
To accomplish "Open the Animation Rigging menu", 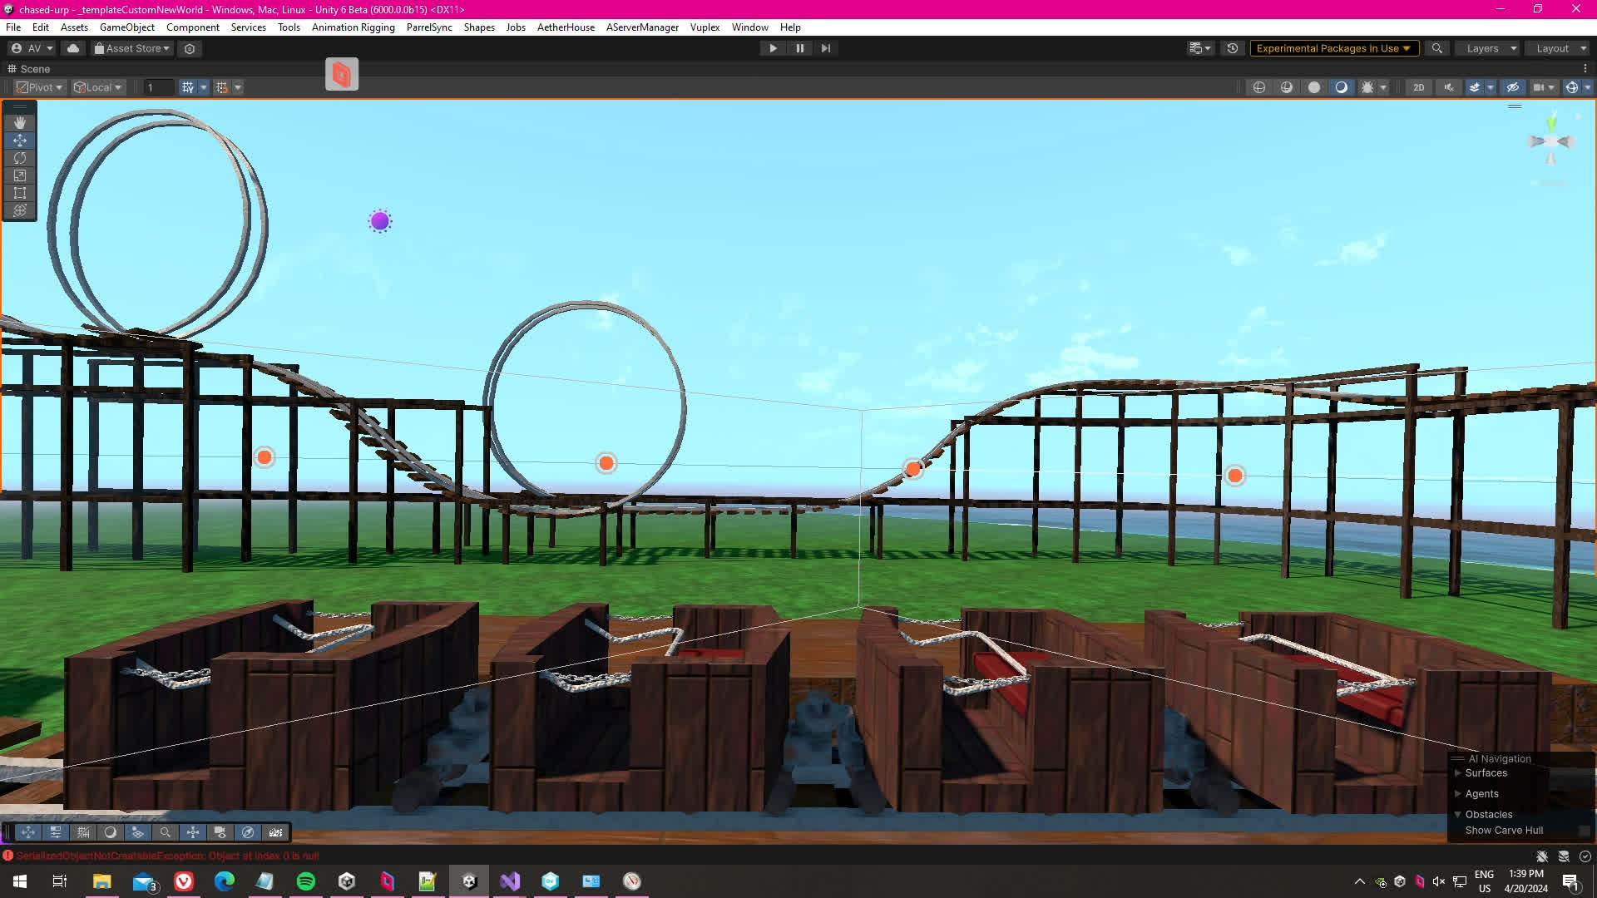I will pos(353,27).
